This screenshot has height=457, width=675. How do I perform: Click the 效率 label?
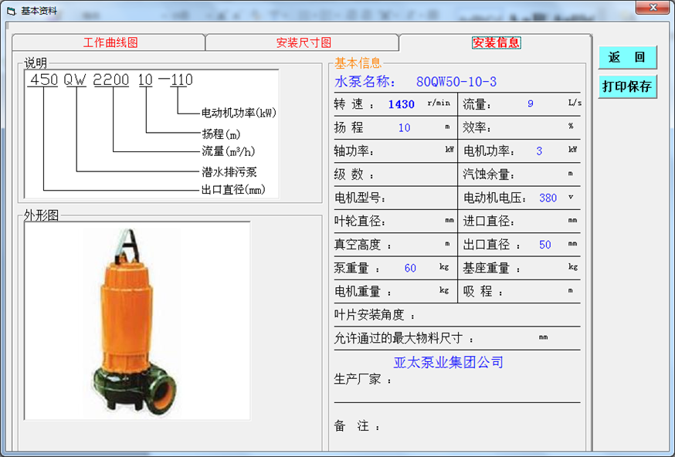pos(477,128)
